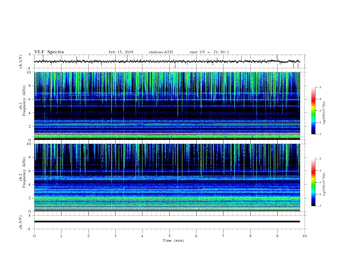Click the time axis tick label '3'

coord(115,236)
